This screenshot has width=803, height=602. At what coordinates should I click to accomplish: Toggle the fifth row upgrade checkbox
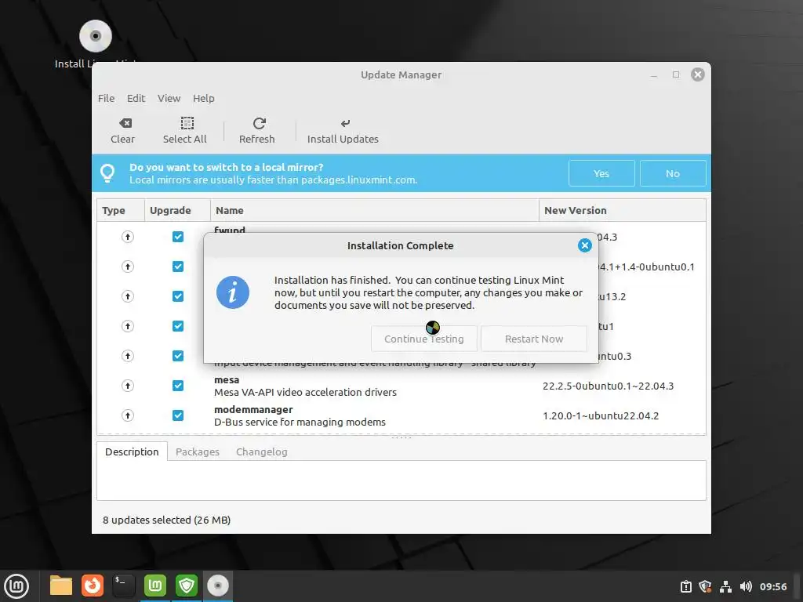pos(178,356)
